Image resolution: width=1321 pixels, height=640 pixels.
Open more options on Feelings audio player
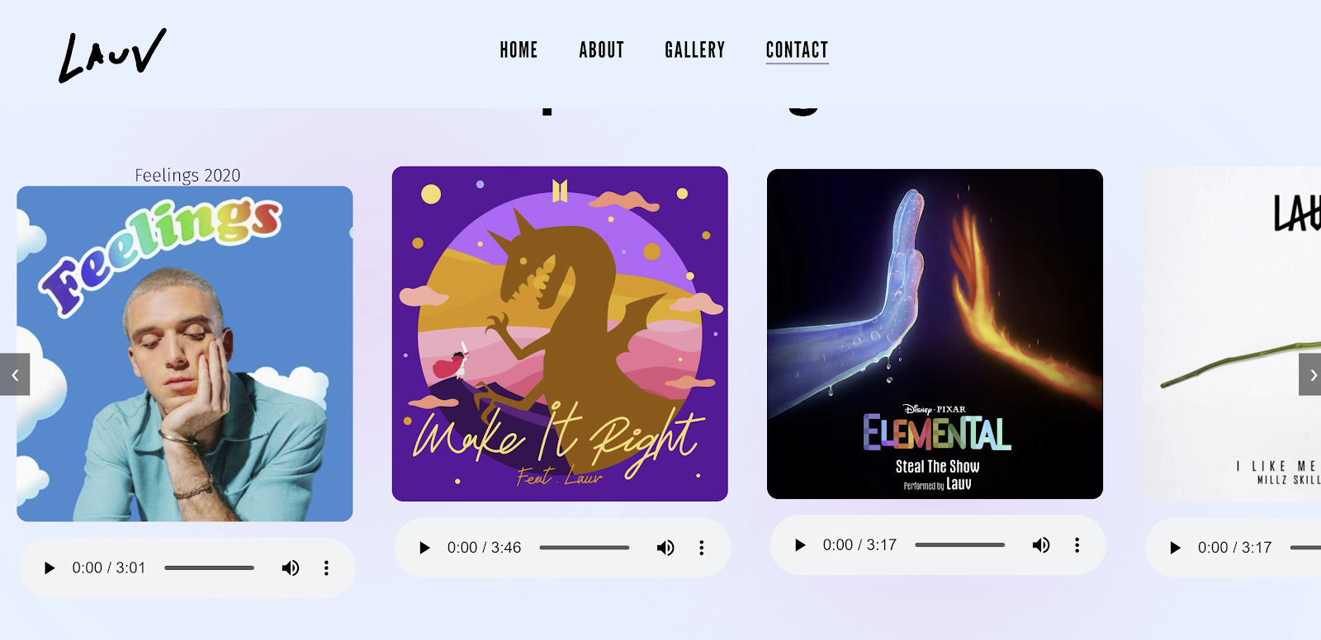coord(326,568)
